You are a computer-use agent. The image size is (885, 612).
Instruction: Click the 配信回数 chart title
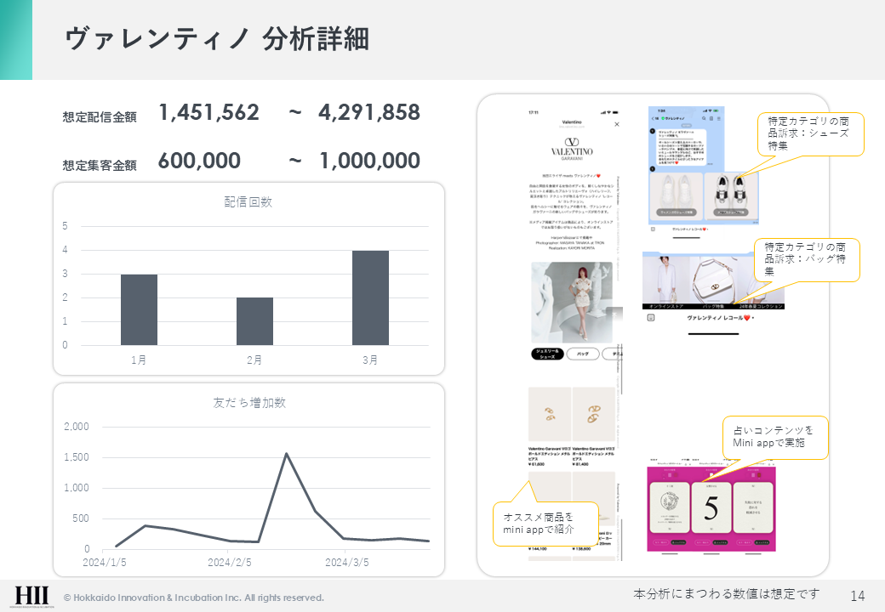pyautogui.click(x=248, y=201)
